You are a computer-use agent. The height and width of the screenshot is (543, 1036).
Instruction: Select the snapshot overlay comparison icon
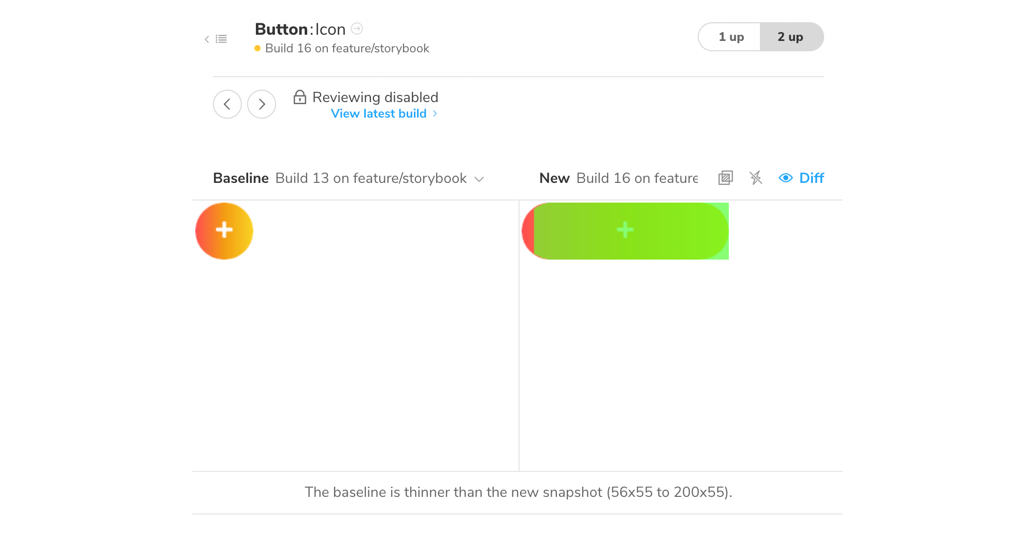[725, 178]
